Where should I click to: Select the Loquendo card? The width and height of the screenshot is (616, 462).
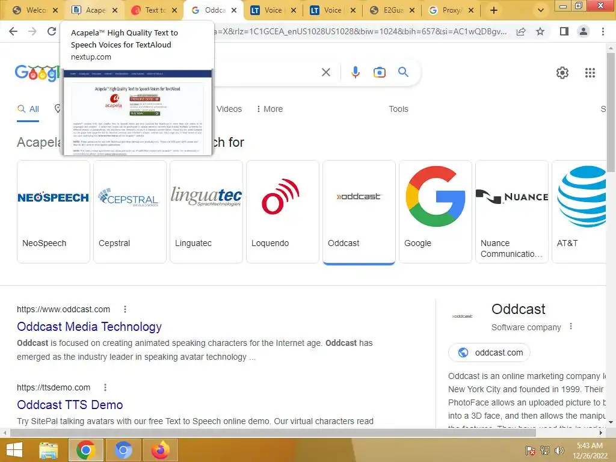click(x=283, y=211)
